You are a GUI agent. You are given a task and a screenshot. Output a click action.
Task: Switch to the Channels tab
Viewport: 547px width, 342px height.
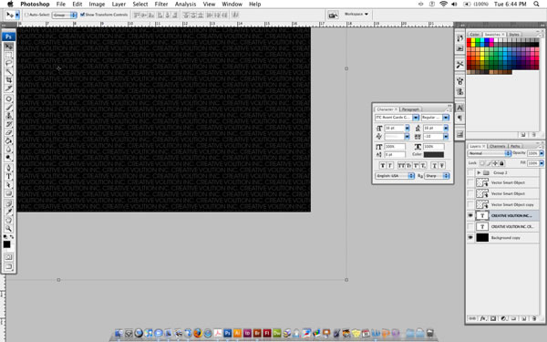[x=497, y=146]
